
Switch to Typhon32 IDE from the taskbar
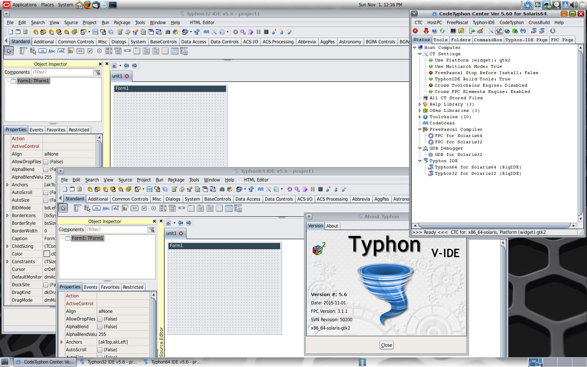pyautogui.click(x=108, y=362)
